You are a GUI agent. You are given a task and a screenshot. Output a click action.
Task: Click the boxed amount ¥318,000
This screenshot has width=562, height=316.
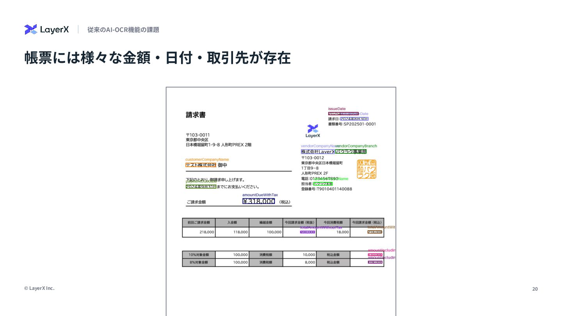(259, 201)
